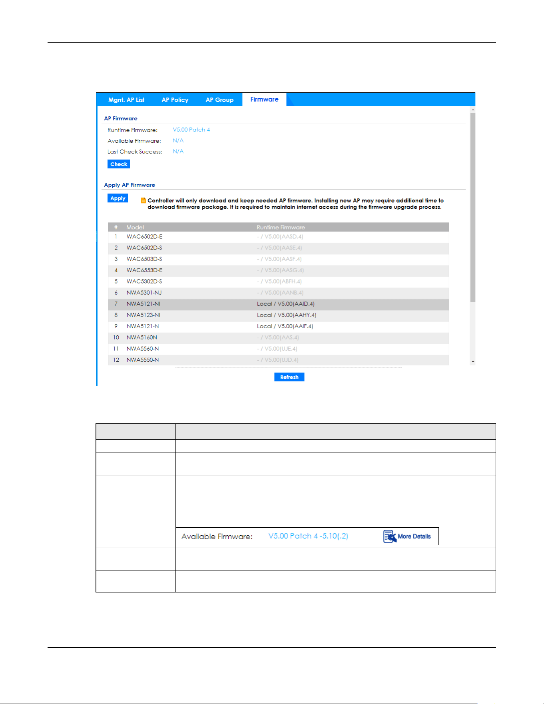Click firmware value - / V5.00(AASE.4)
Image resolution: width=544 pixels, height=704 pixels.
point(279,248)
